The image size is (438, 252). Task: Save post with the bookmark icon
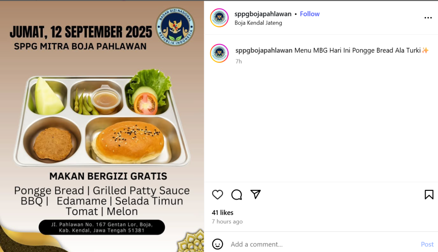[x=429, y=194]
